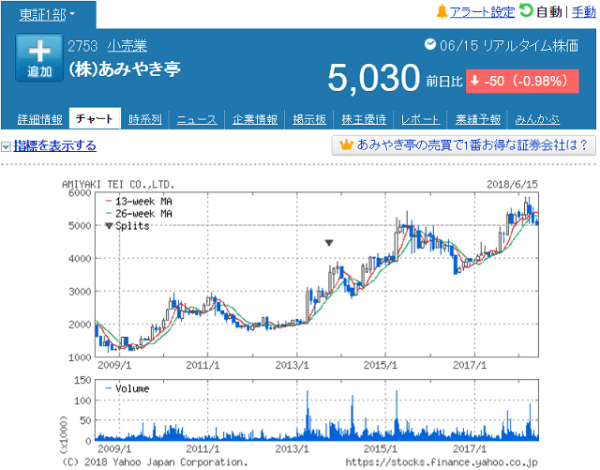Viewport: 600px width, 470px height.
Task: Click the あみやき亭 brokerage comparison banner
Action: 464,145
